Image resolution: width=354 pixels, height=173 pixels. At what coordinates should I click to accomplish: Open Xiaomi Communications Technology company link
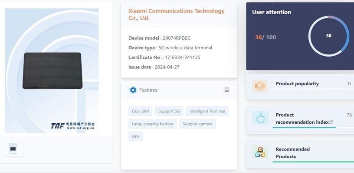click(x=177, y=14)
